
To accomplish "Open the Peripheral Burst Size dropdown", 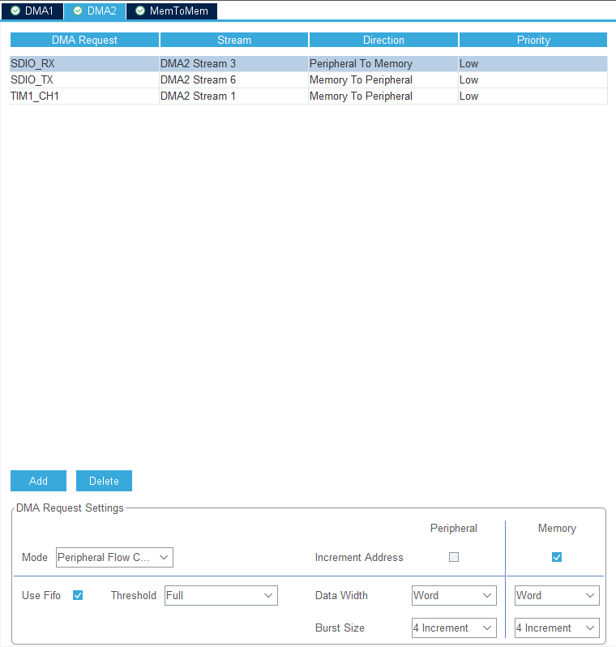I will pyautogui.click(x=454, y=628).
